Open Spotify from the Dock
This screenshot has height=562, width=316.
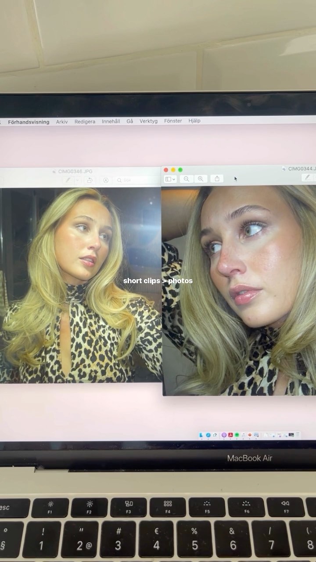click(237, 435)
